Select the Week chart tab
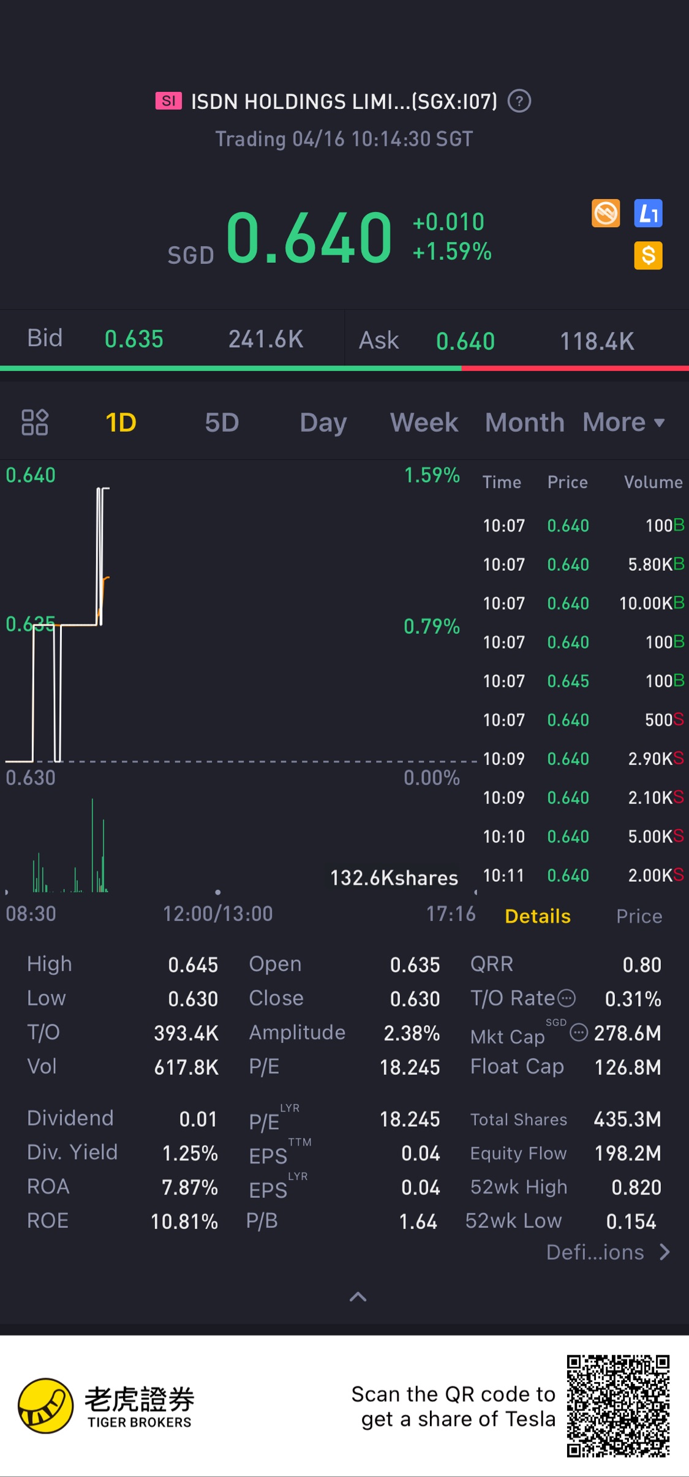This screenshot has height=1477, width=689. [424, 422]
